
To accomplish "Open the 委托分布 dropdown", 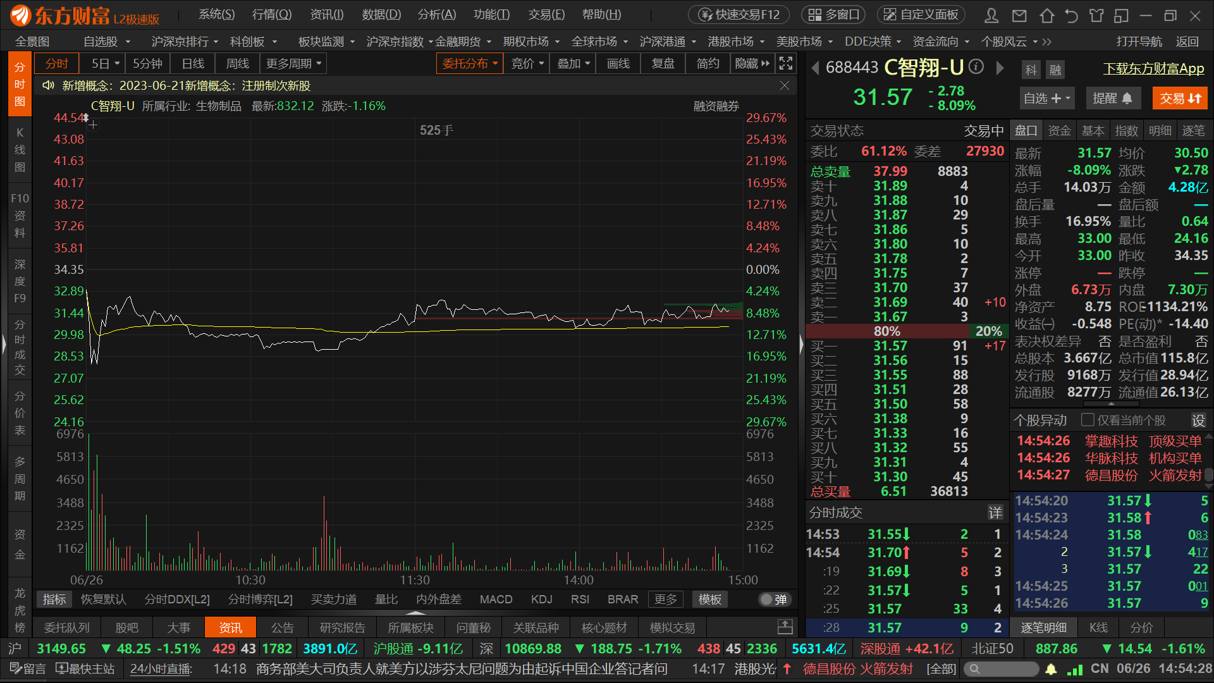I will 470,63.
